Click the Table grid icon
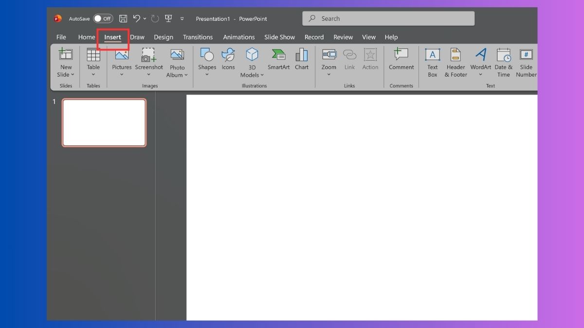Viewport: 584px width, 328px height. click(93, 54)
